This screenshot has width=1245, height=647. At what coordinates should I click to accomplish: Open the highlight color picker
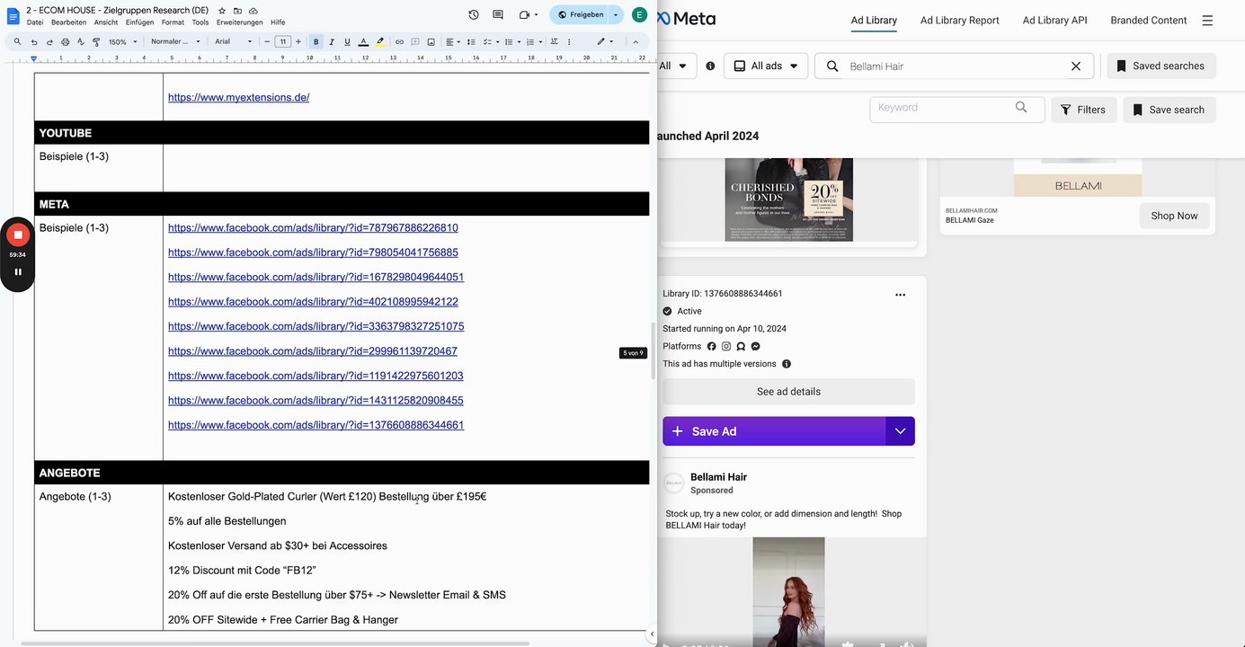coord(380,41)
